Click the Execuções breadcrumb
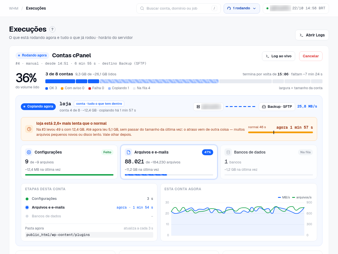Image resolution: width=338 pixels, height=254 pixels. pyautogui.click(x=36, y=8)
